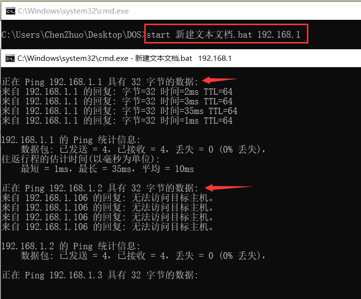Select the title bar text ending in 新建文本文档.bat 192.168.1
The width and height of the screenshot is (361, 299).
pyautogui.click(x=125, y=58)
